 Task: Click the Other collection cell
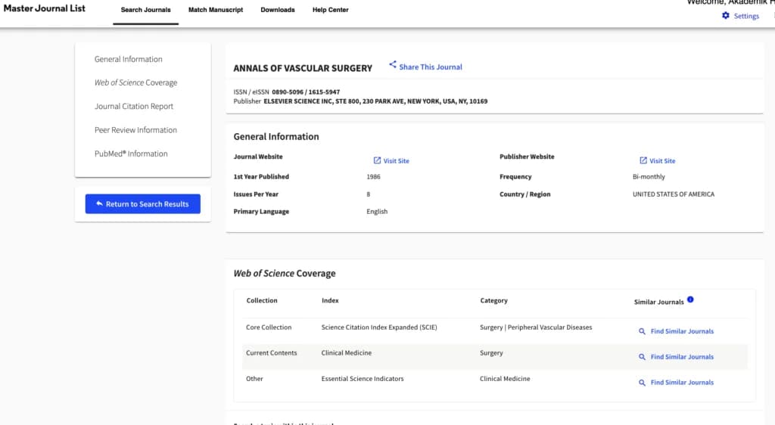click(x=254, y=379)
